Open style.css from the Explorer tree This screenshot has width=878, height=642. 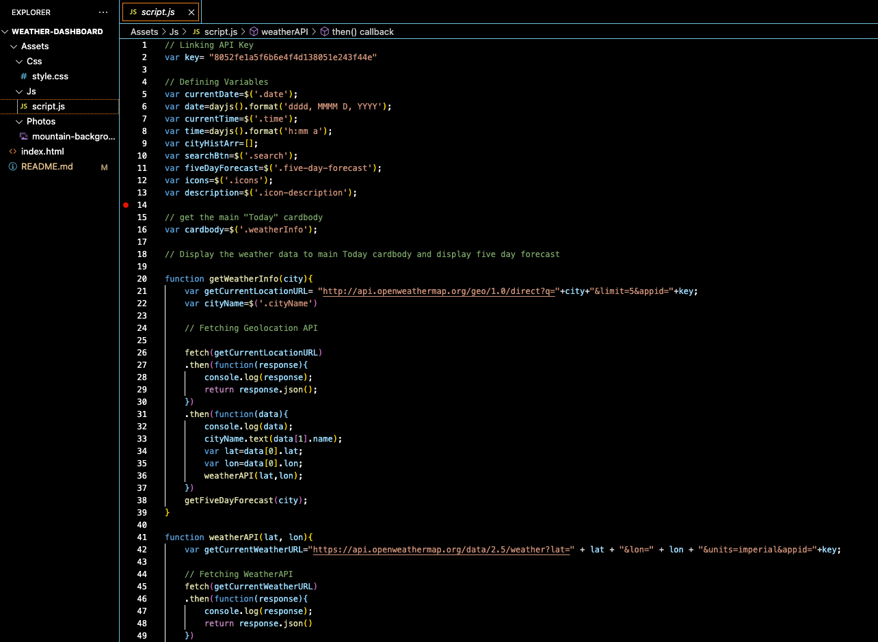point(50,77)
